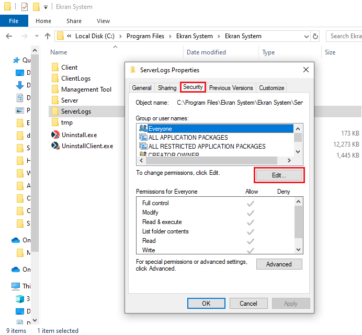Click the Search Ekran System input field
This screenshot has height=335, width=362.
pyautogui.click(x=344, y=36)
